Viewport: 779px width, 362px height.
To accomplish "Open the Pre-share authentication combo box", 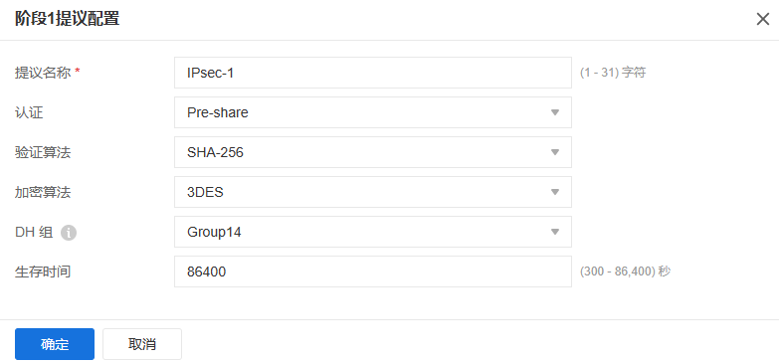I will point(373,112).
